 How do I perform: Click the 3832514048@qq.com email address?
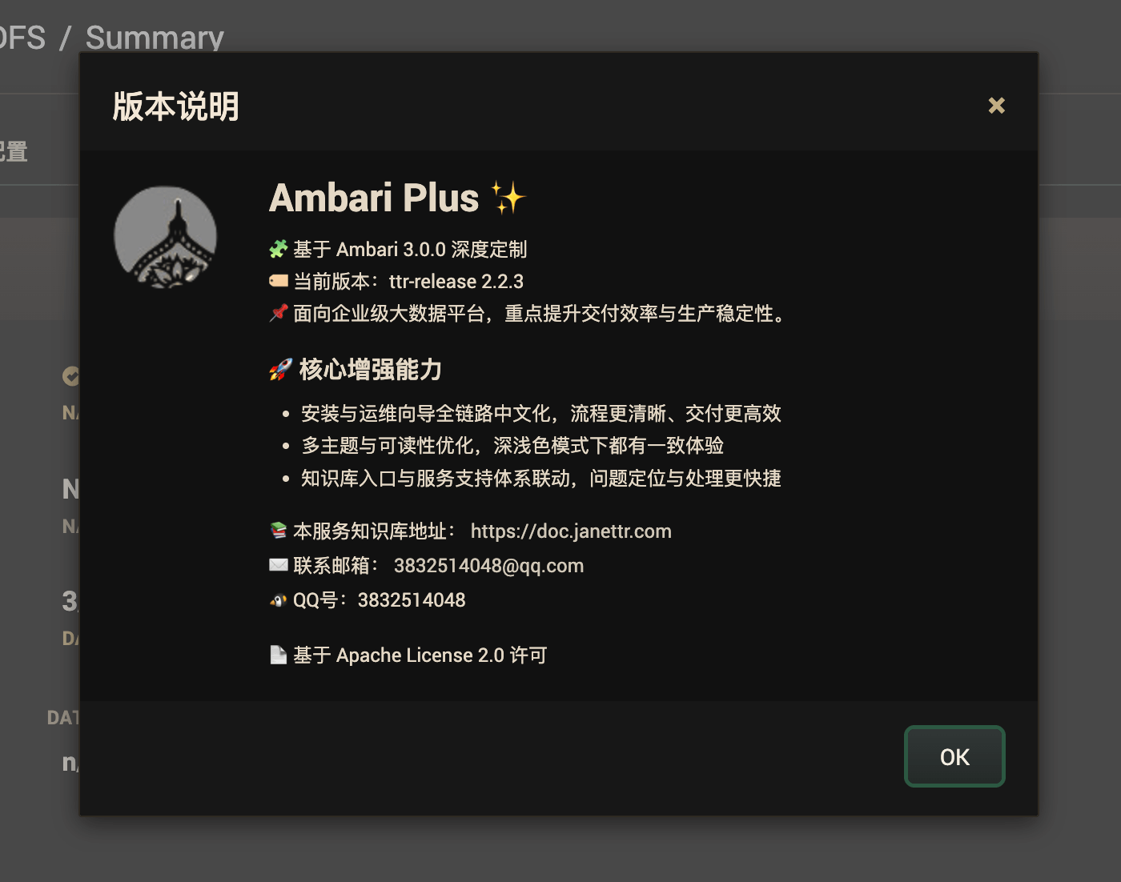point(488,566)
